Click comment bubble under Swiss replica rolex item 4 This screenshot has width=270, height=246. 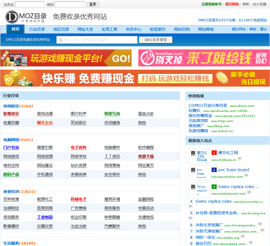[191, 206]
